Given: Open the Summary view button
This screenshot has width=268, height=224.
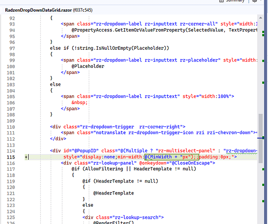Looking at the screenshot, I should point(232,1).
